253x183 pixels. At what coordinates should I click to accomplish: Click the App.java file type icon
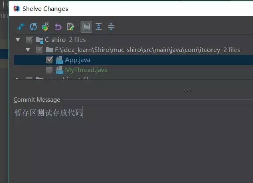tap(59, 60)
